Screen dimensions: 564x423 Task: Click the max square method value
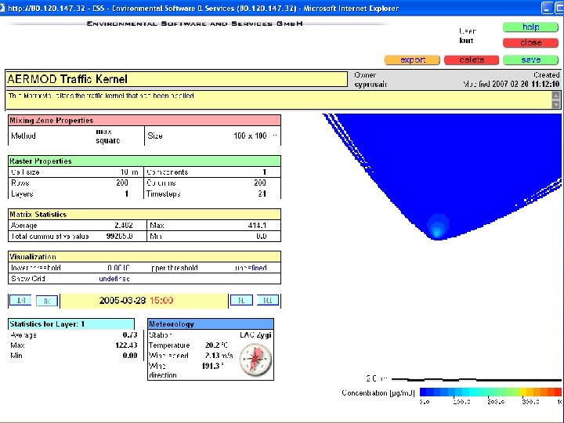pos(107,136)
